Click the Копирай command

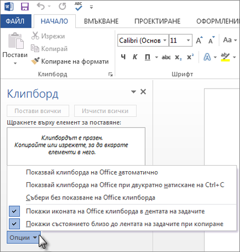pos(49,49)
